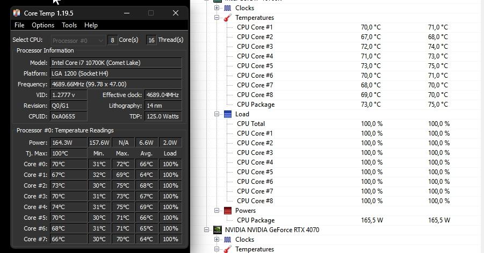Open the File menu in Core Temp
This screenshot has width=484, height=253.
19,25
